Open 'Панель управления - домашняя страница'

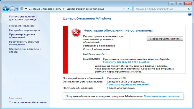click(23, 18)
